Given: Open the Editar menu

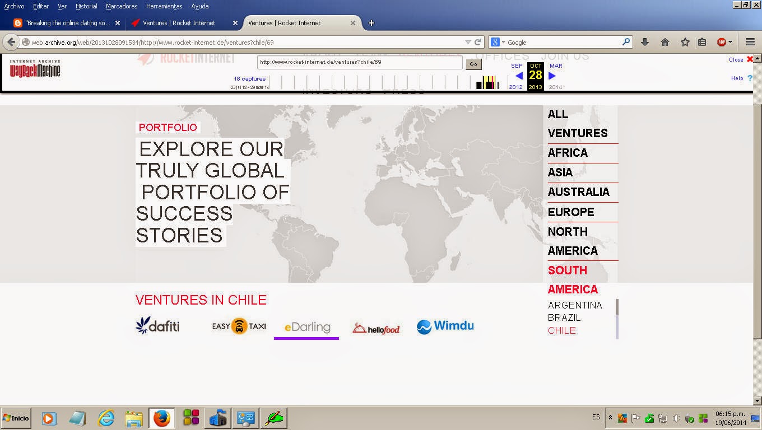Looking at the screenshot, I should coord(41,6).
